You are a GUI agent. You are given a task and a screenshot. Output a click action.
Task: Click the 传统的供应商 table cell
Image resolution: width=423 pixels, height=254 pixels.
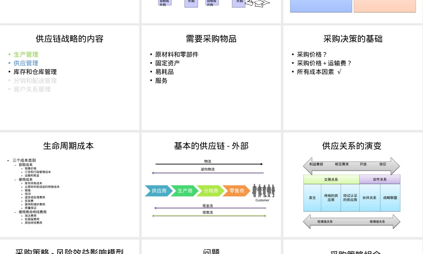(331, 198)
